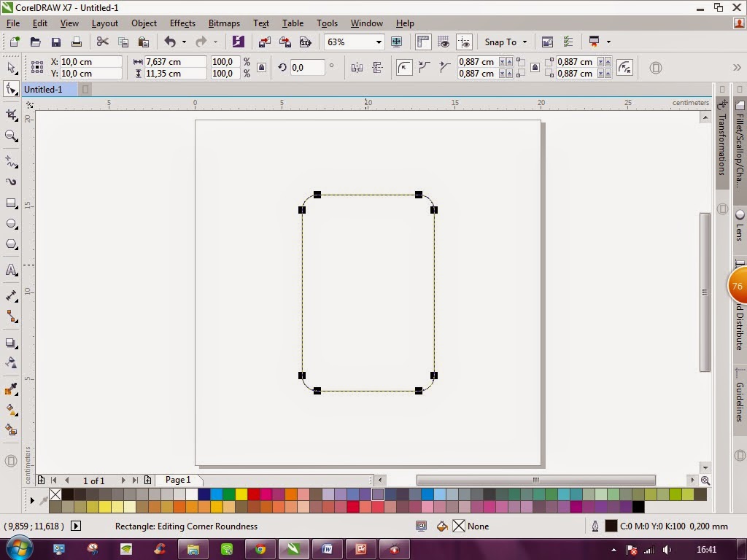The width and height of the screenshot is (747, 560).
Task: Open the zoom level dropdown
Action: tap(379, 42)
